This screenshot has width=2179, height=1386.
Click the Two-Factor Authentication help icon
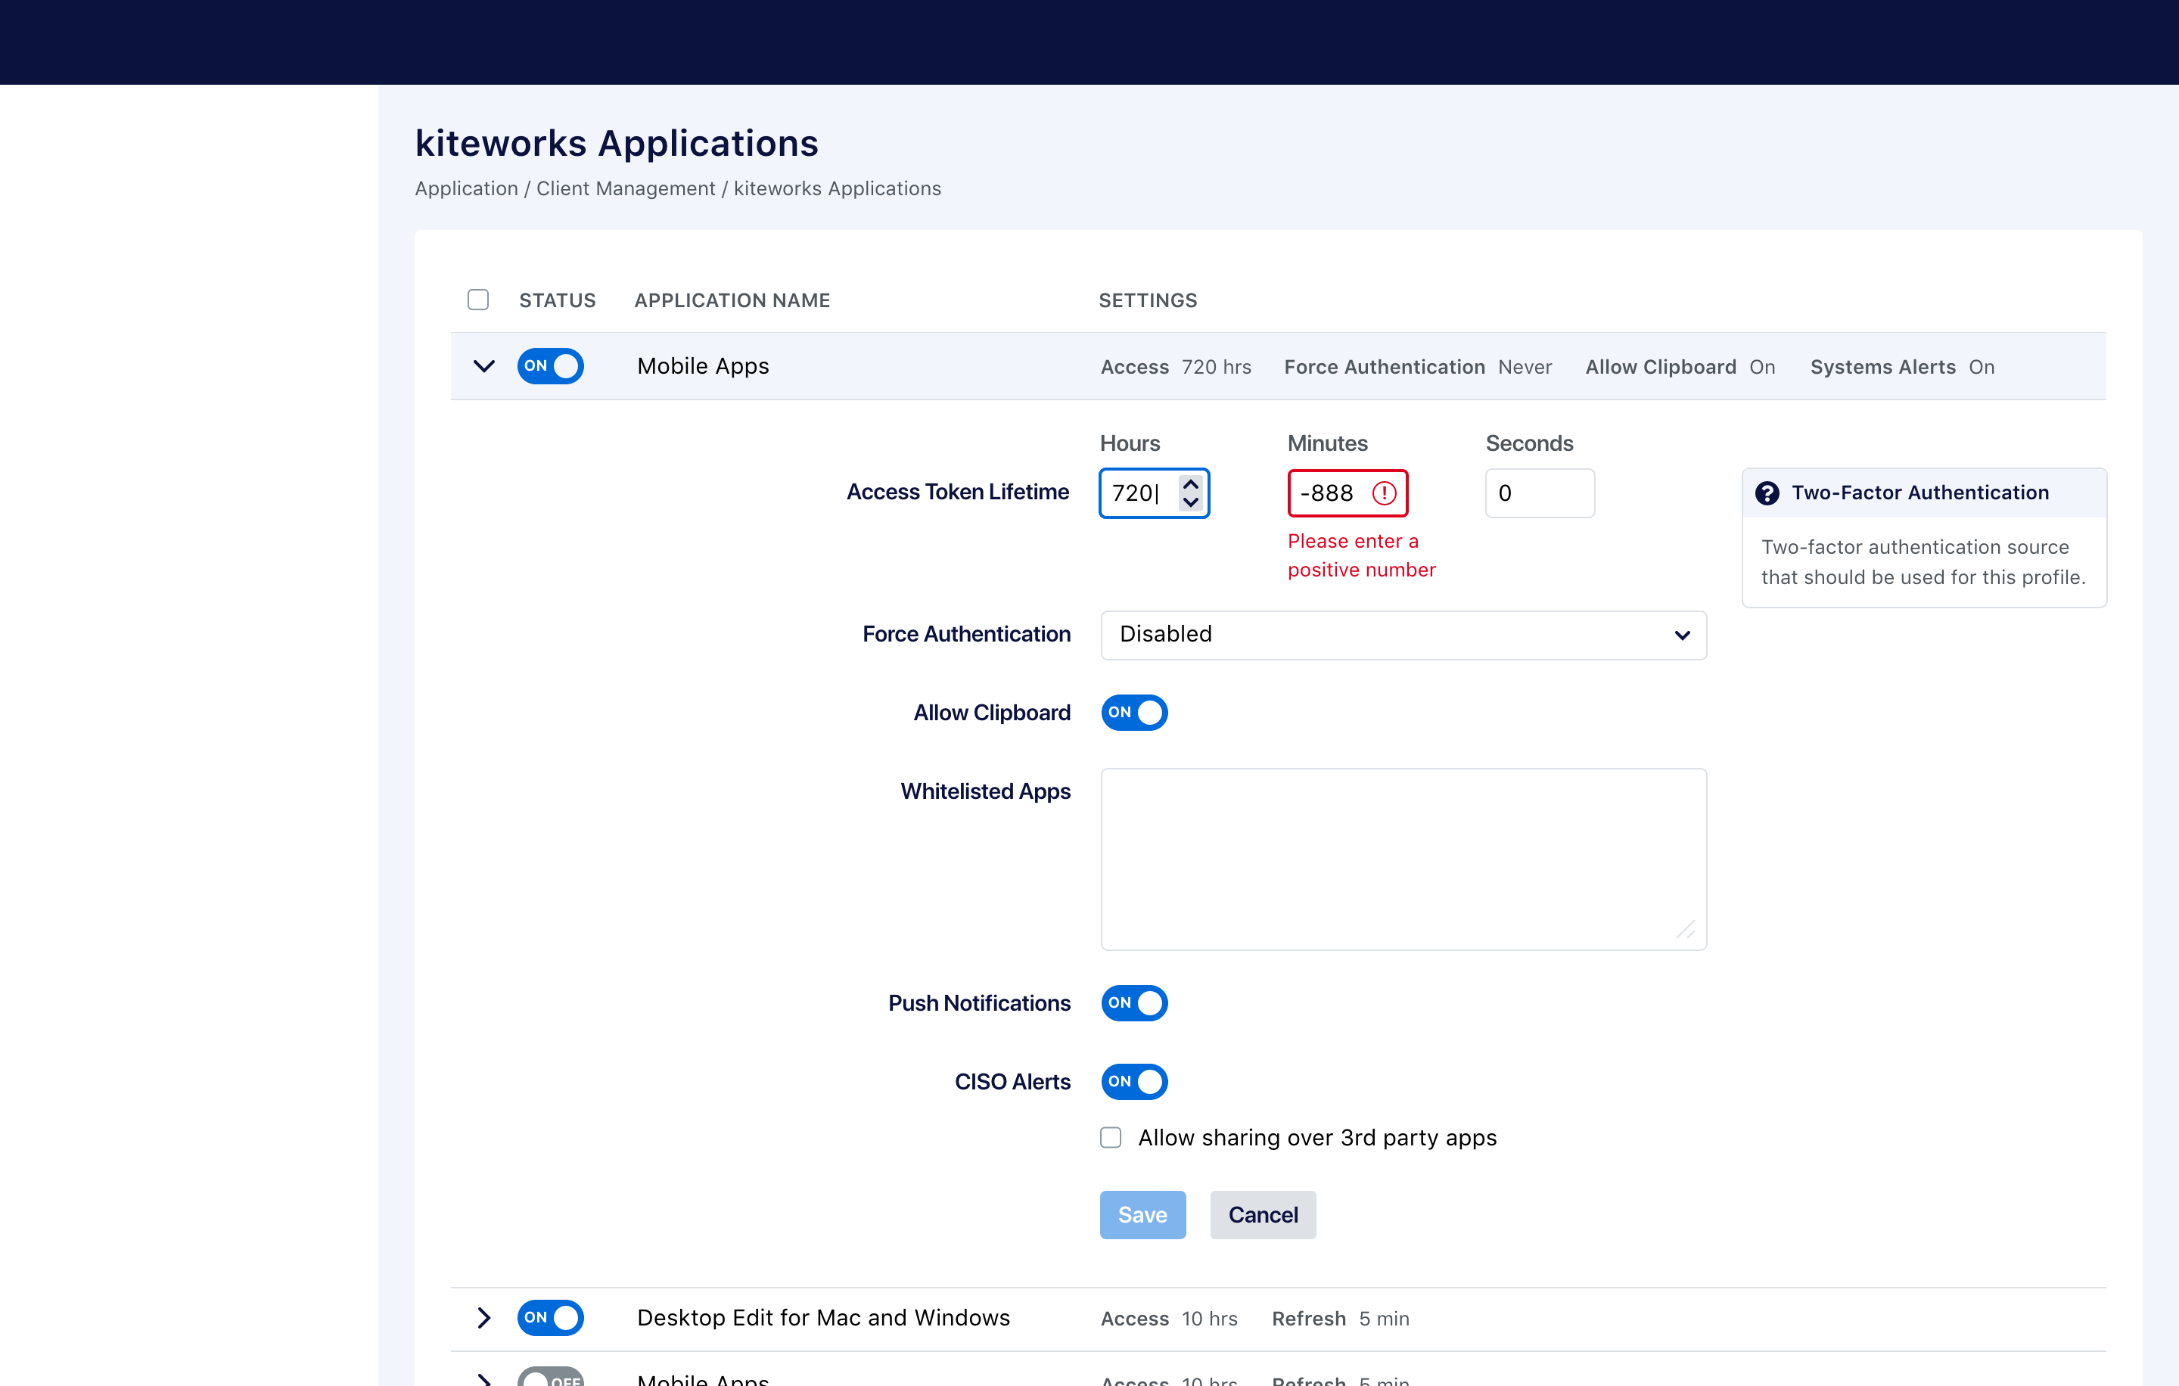coord(1767,493)
